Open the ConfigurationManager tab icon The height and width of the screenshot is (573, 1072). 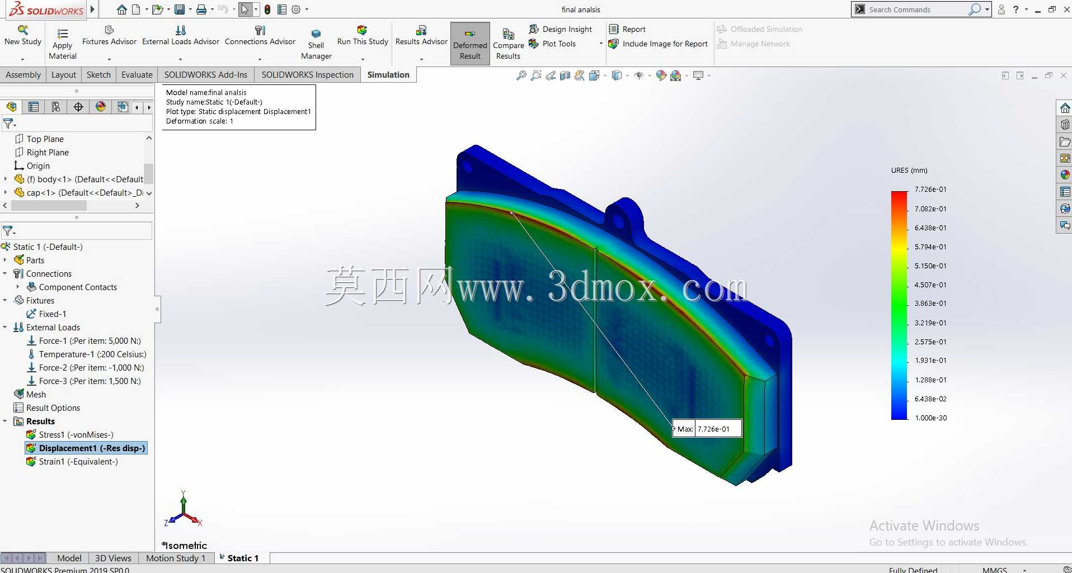click(x=56, y=107)
